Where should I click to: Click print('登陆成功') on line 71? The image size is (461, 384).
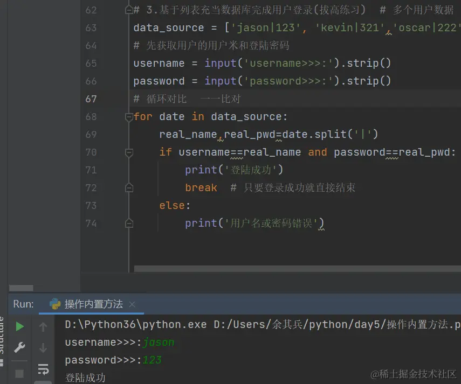click(x=234, y=170)
